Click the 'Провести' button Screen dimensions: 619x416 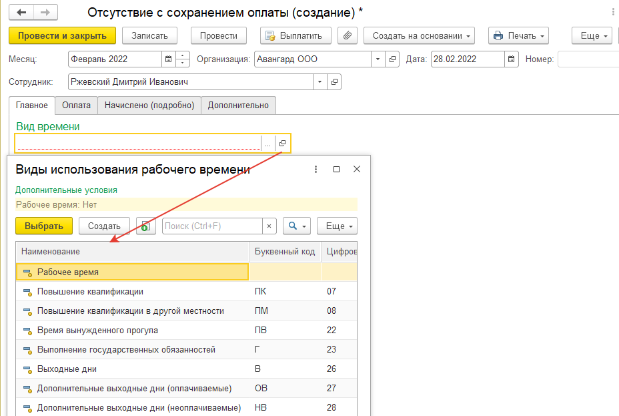tap(219, 35)
